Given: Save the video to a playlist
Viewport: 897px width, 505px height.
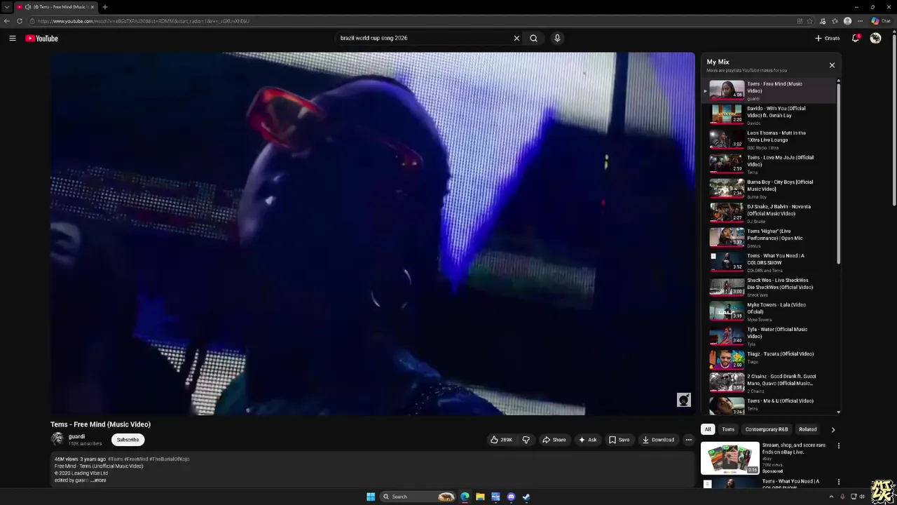Looking at the screenshot, I should coord(619,440).
